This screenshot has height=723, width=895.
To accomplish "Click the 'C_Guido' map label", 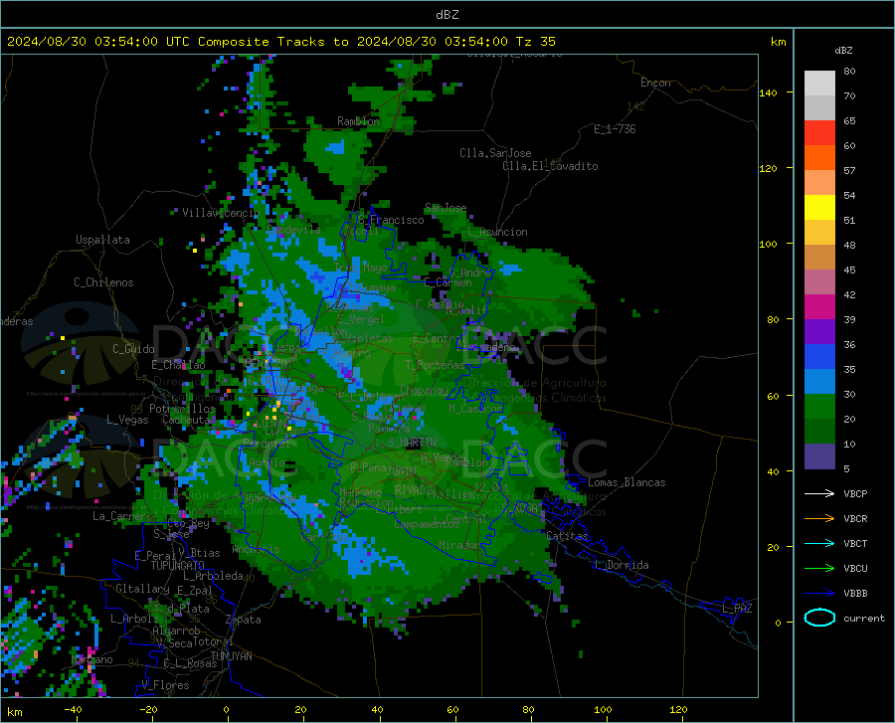I will [x=133, y=349].
